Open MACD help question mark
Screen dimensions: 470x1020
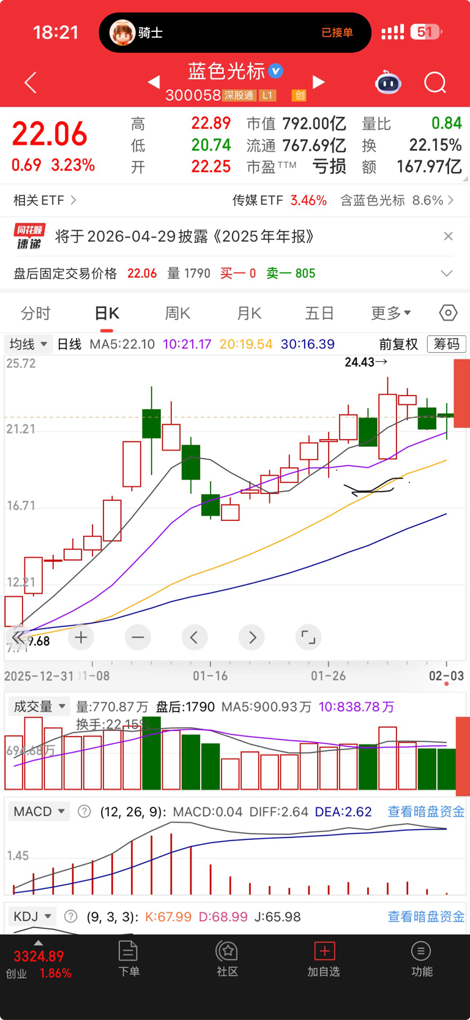click(x=84, y=811)
